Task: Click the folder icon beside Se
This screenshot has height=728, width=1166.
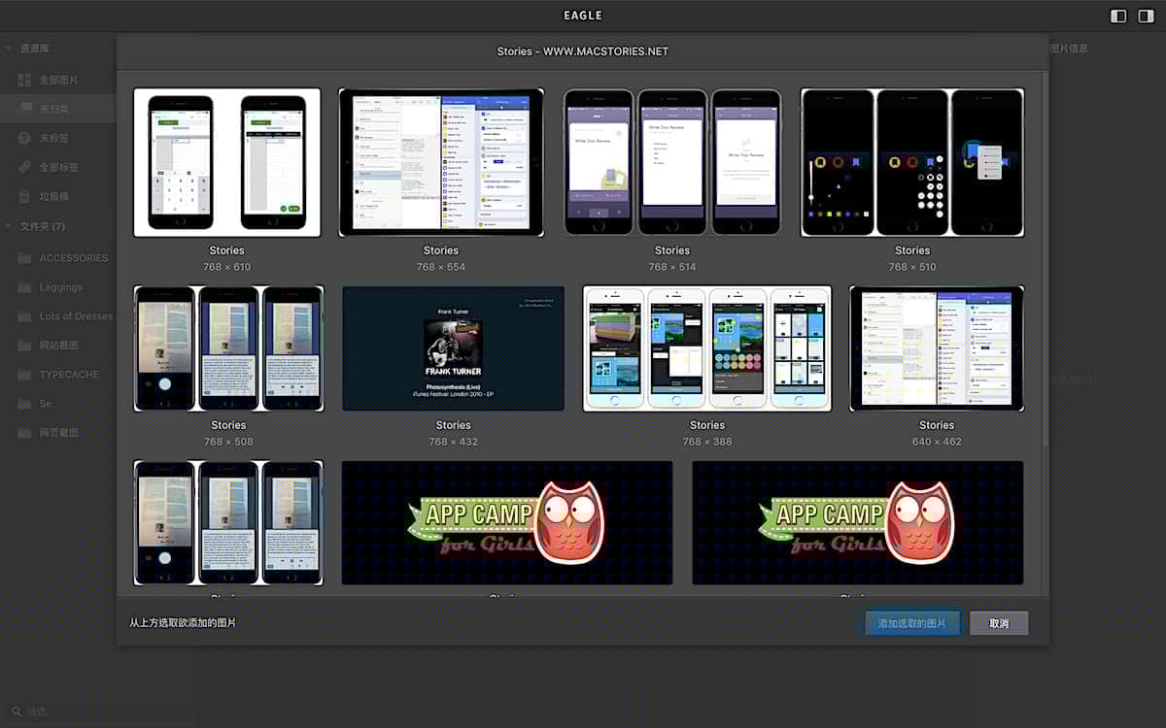Action: tap(25, 404)
